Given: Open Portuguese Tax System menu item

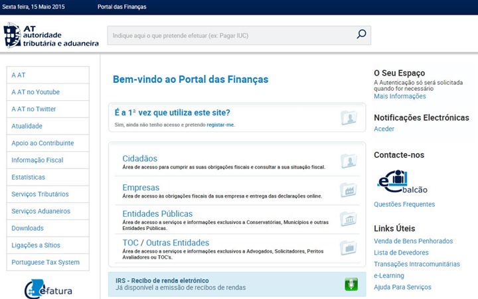Looking at the screenshot, I should pos(48,262).
